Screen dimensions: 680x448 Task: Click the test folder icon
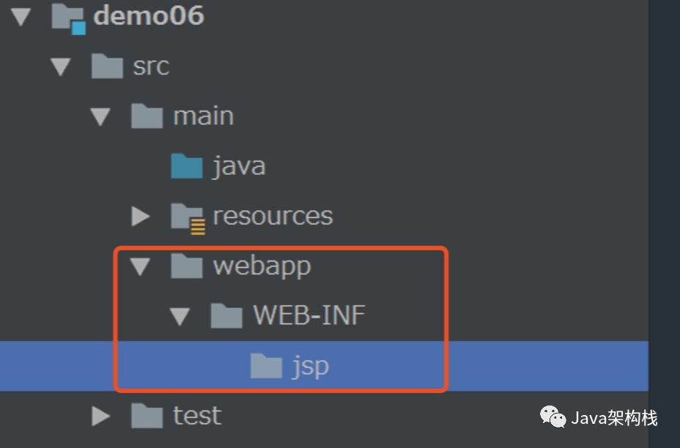point(147,416)
